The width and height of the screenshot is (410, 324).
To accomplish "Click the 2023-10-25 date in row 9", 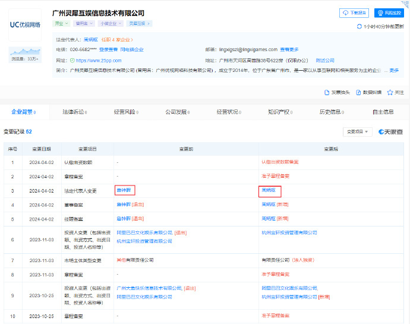I will point(42,295).
